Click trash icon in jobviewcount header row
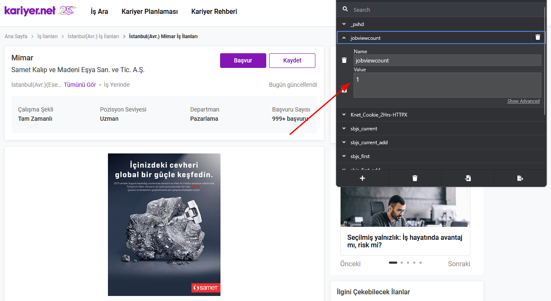 538,38
